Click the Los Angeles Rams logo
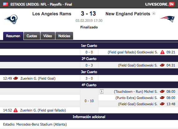Viewport: 178px width, 129px height. point(11,19)
